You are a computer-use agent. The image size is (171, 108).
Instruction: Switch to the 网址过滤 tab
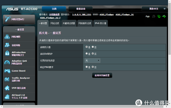(55, 23)
